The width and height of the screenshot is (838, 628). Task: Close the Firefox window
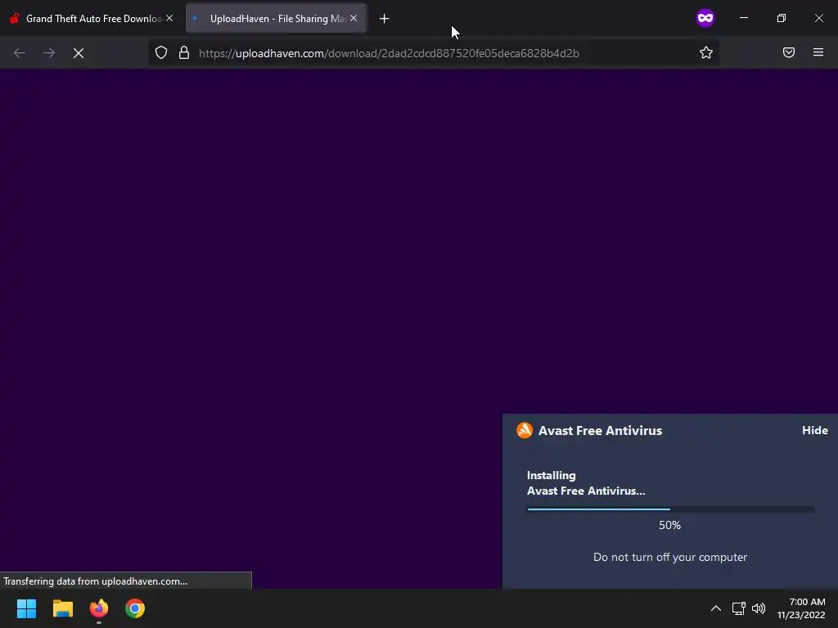coord(818,18)
